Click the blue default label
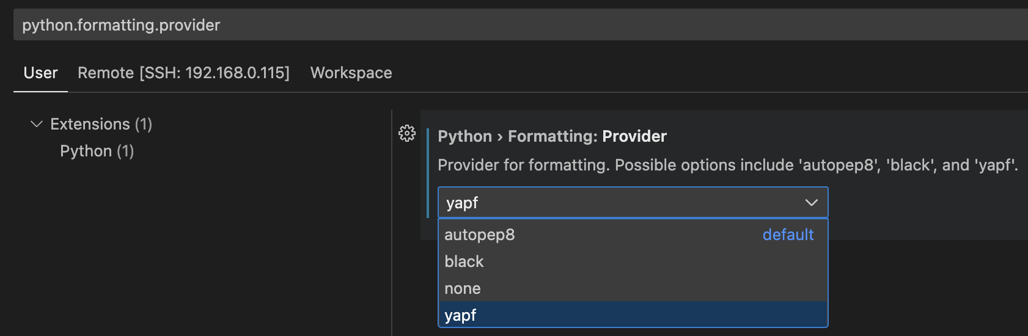The width and height of the screenshot is (1028, 336). point(788,235)
